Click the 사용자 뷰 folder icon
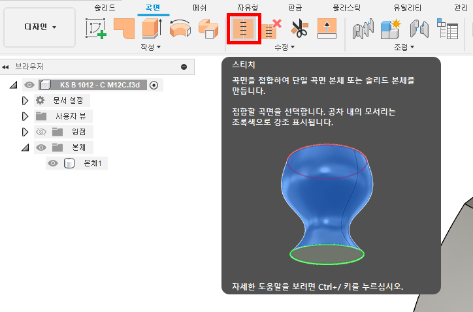 [x=41, y=116]
